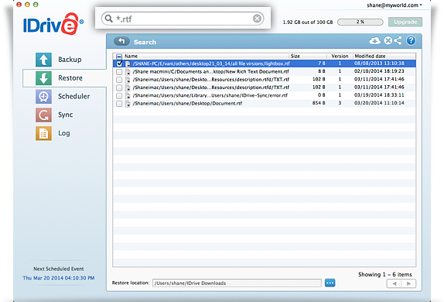Click the Restore down-arrow icon

click(x=43, y=78)
